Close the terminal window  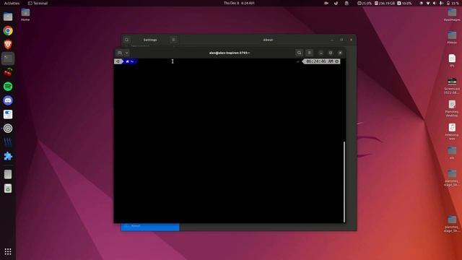[x=340, y=53]
